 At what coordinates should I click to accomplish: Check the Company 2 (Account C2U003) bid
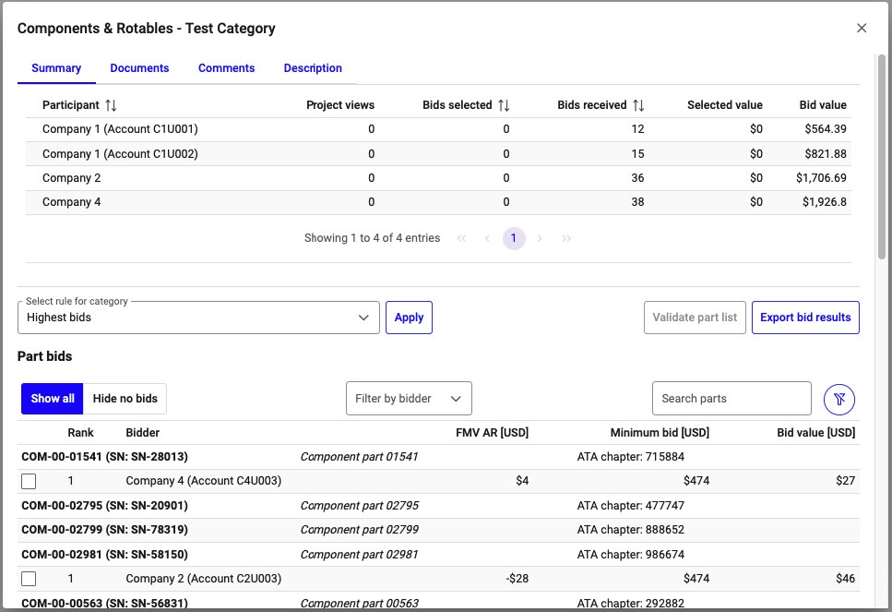click(x=29, y=579)
